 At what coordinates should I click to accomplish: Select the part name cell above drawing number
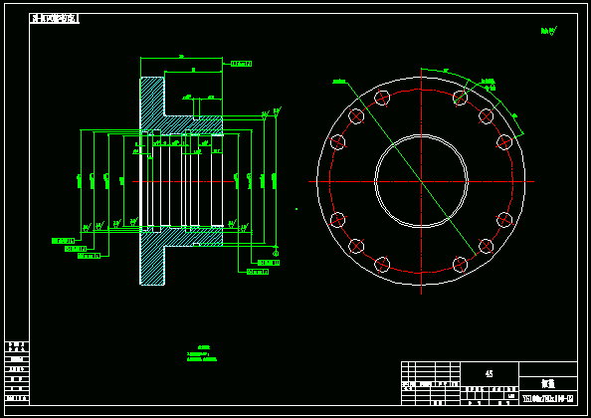[548, 383]
